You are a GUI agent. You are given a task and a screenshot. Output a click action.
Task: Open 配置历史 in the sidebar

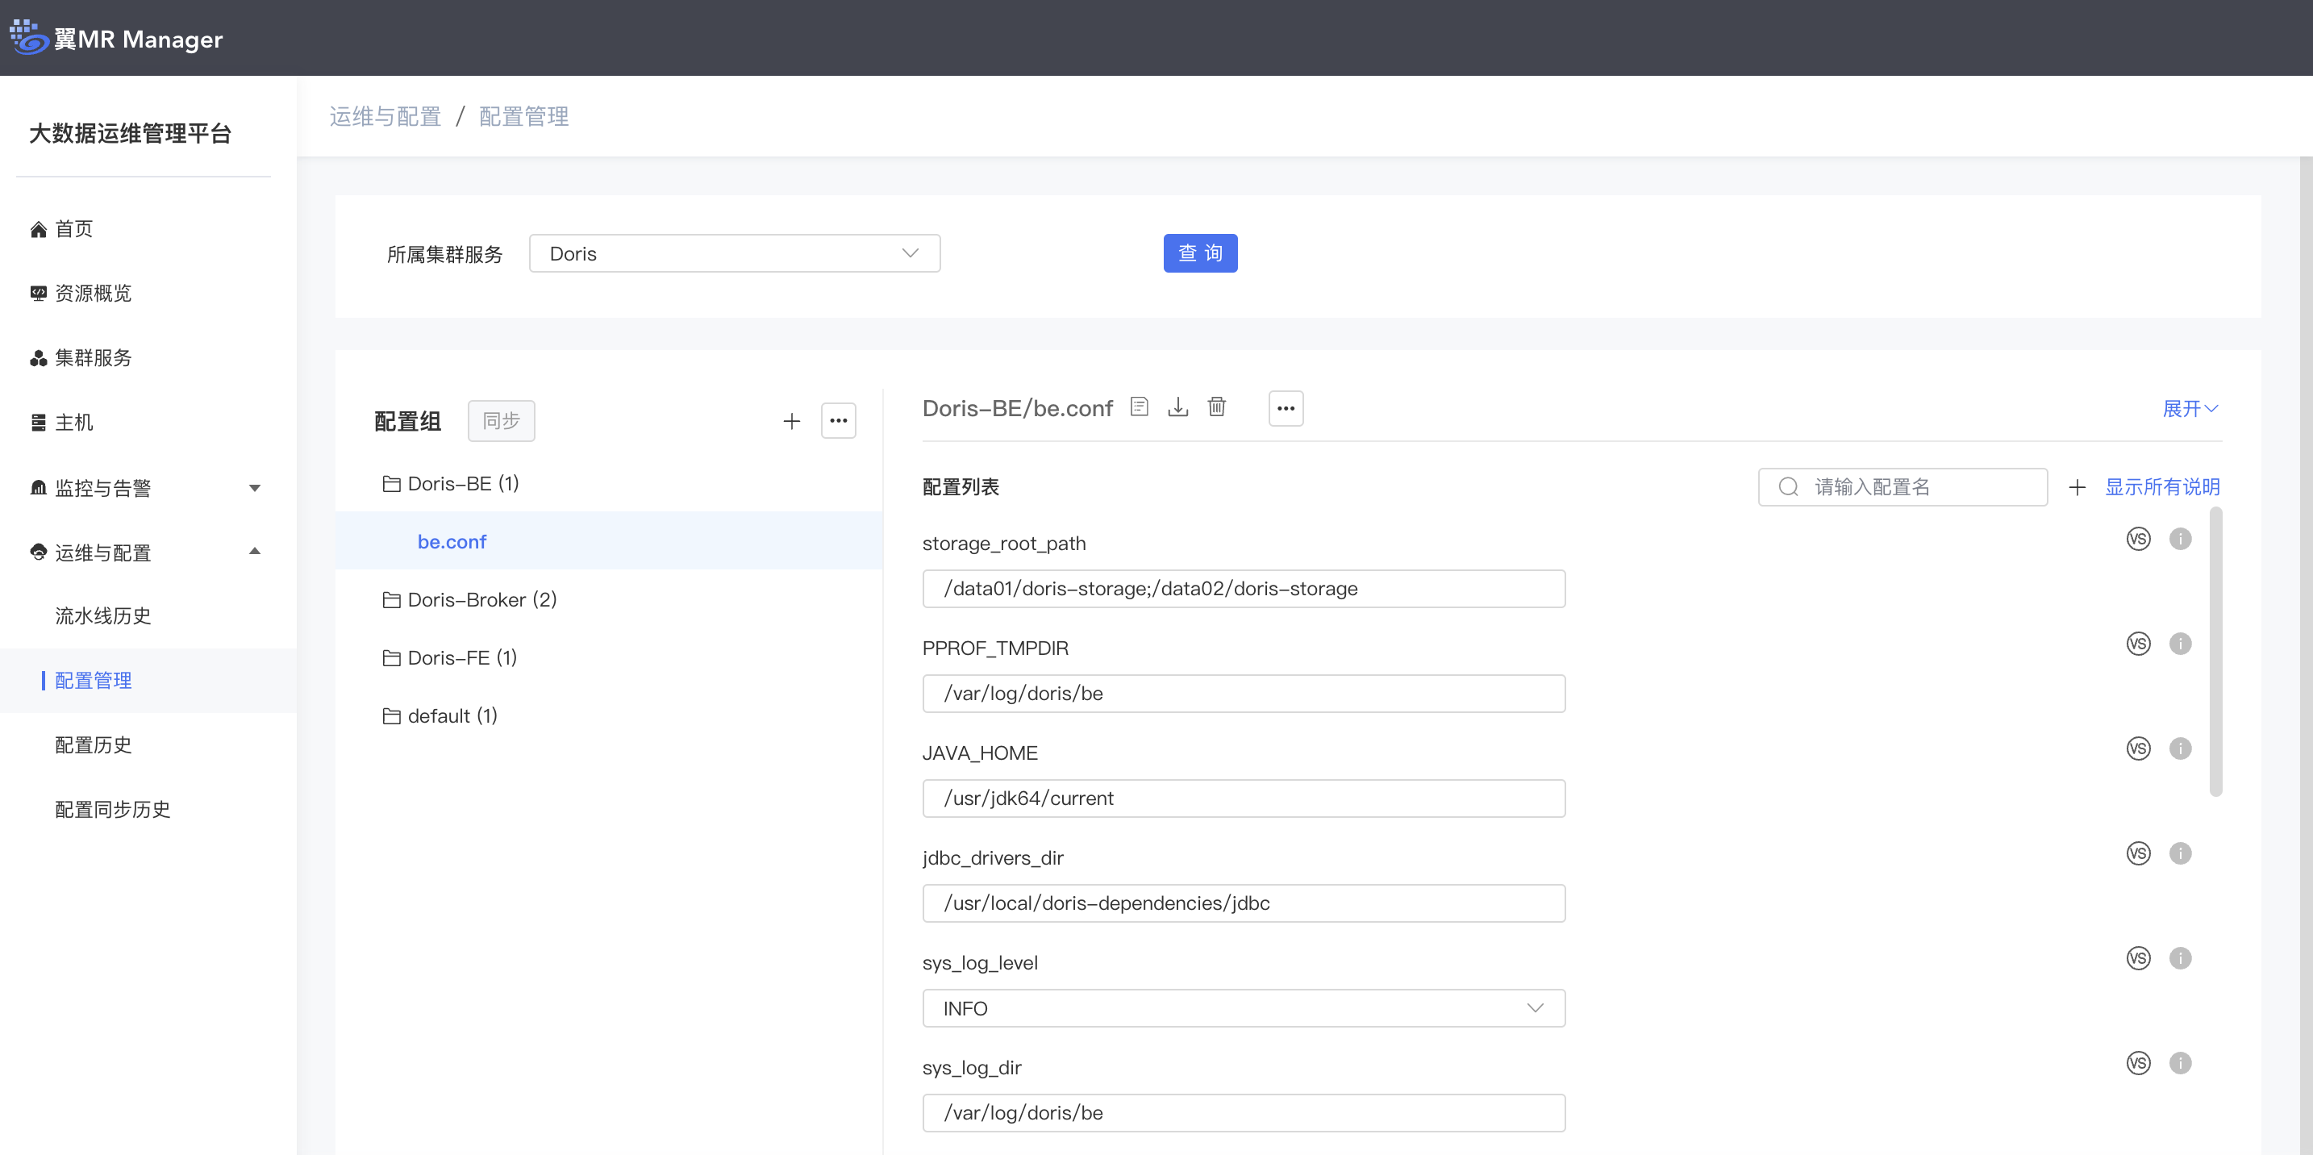tap(94, 744)
